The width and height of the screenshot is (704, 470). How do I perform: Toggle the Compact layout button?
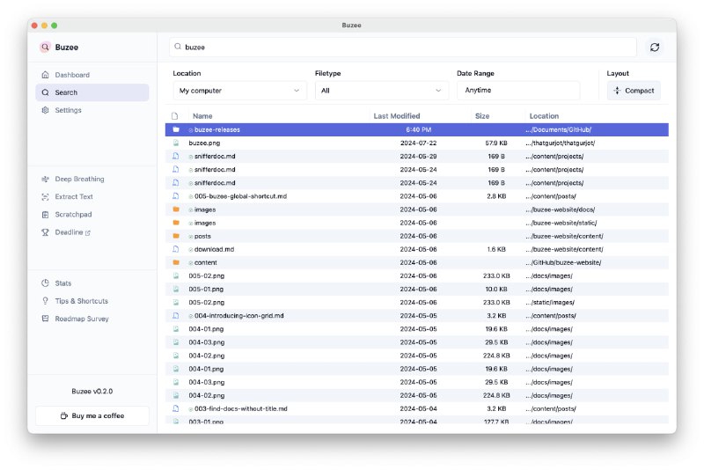click(634, 91)
